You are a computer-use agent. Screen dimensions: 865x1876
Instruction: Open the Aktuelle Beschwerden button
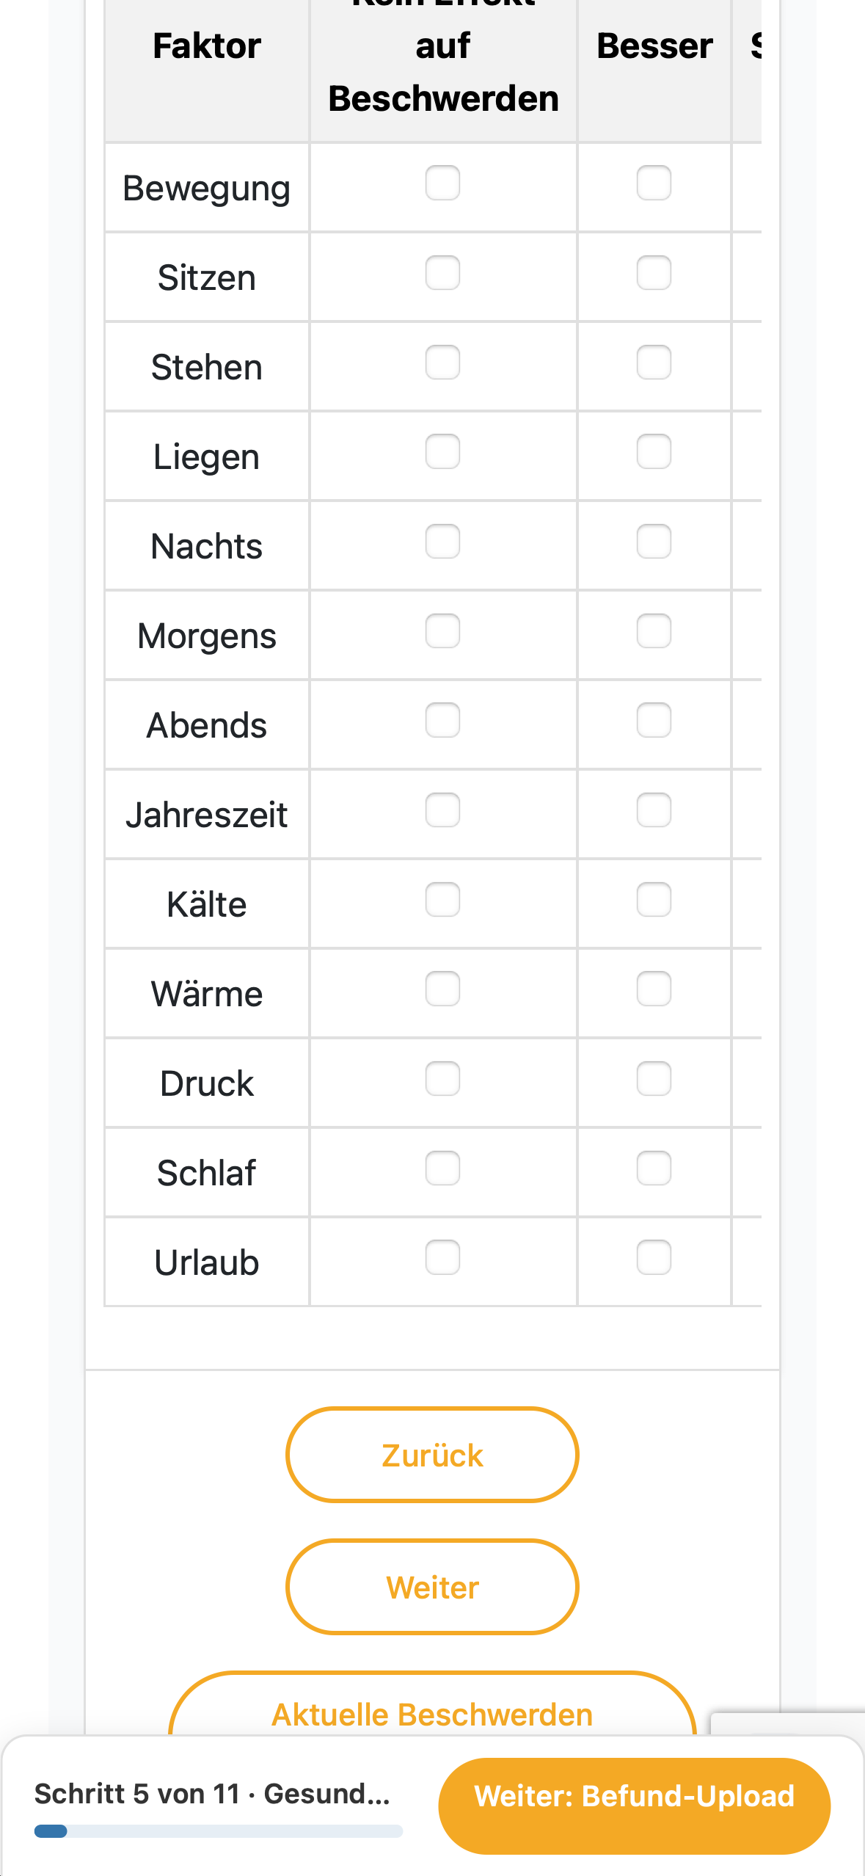[432, 1704]
